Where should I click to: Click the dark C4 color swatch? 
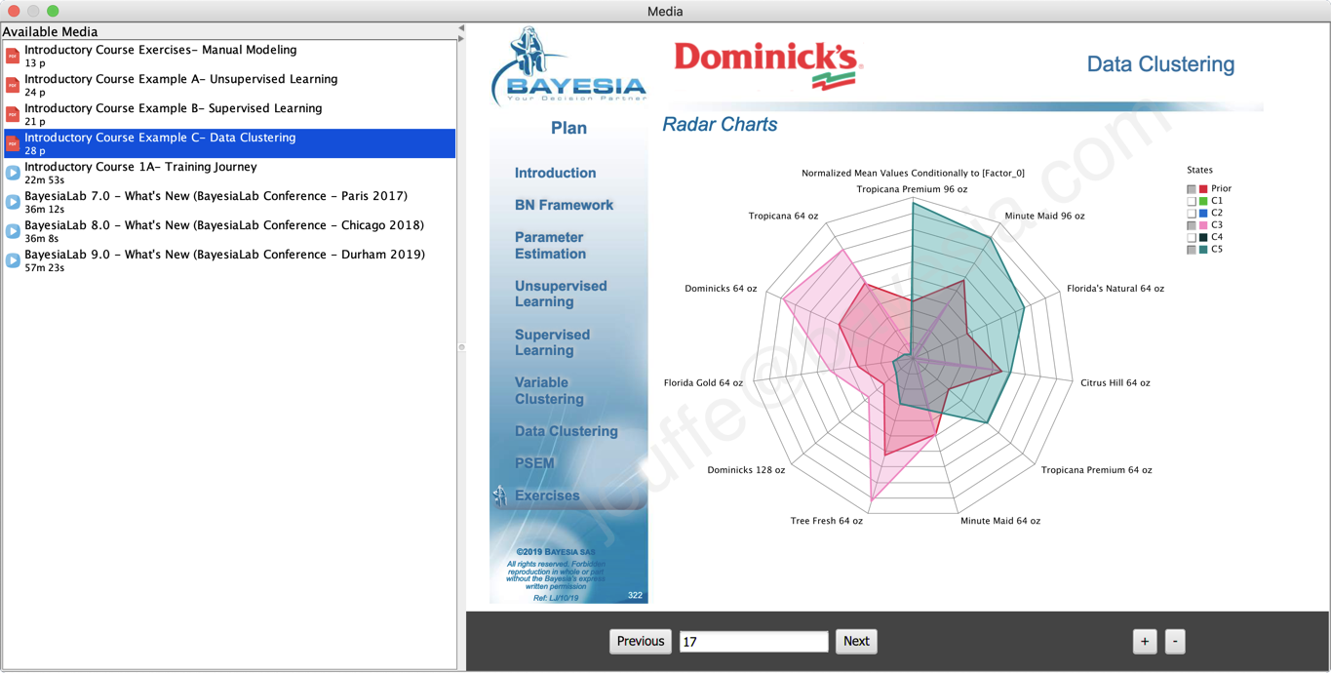pyautogui.click(x=1203, y=237)
